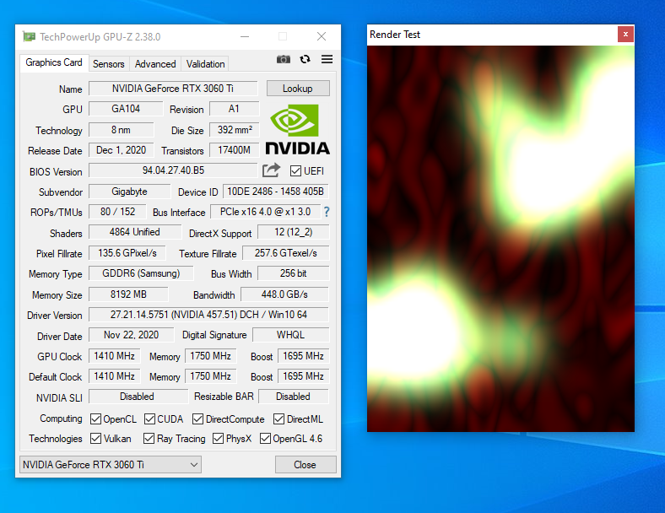The width and height of the screenshot is (665, 513).
Task: Click the Lookup button
Action: (298, 89)
